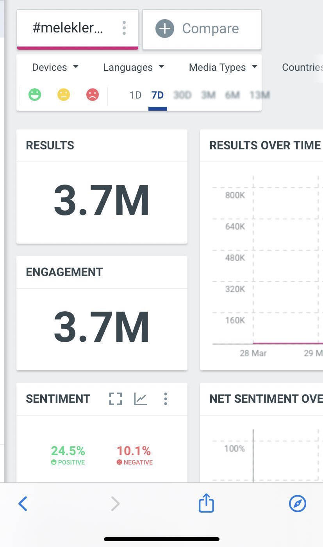Toggle the positive sentiment smiley filter
The height and width of the screenshot is (547, 323).
(x=35, y=95)
